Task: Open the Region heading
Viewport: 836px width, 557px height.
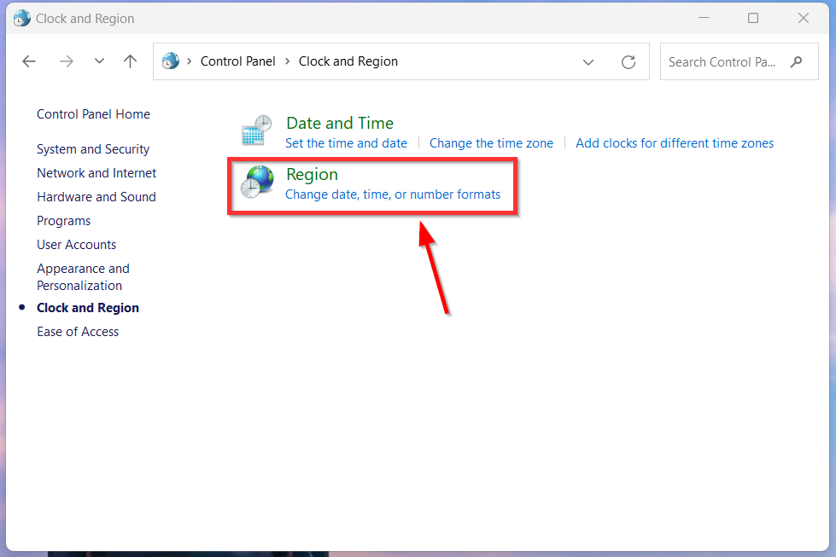Action: (x=312, y=174)
